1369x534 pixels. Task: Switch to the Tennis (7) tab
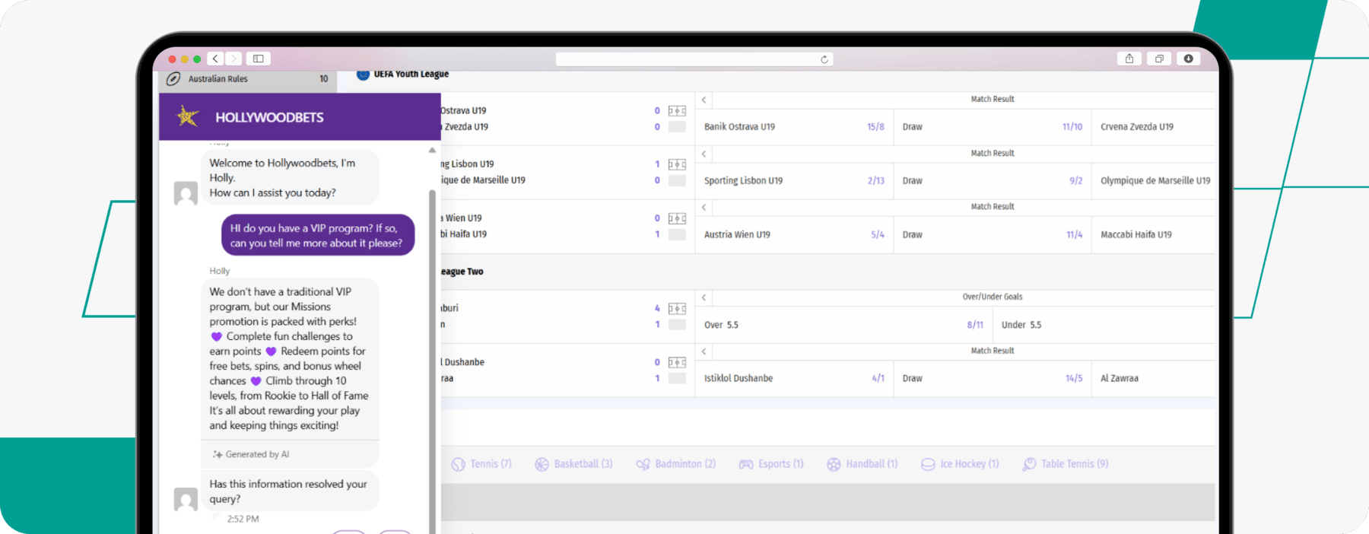click(x=481, y=464)
